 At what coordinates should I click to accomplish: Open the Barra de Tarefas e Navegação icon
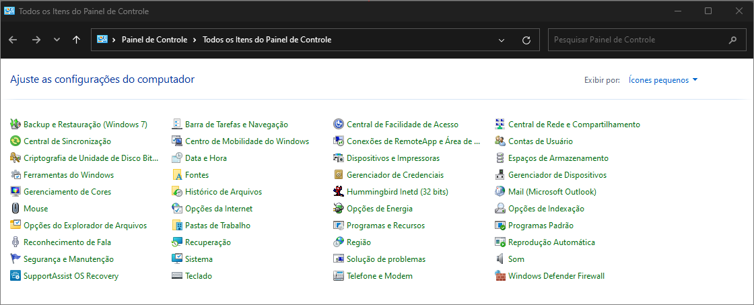177,125
